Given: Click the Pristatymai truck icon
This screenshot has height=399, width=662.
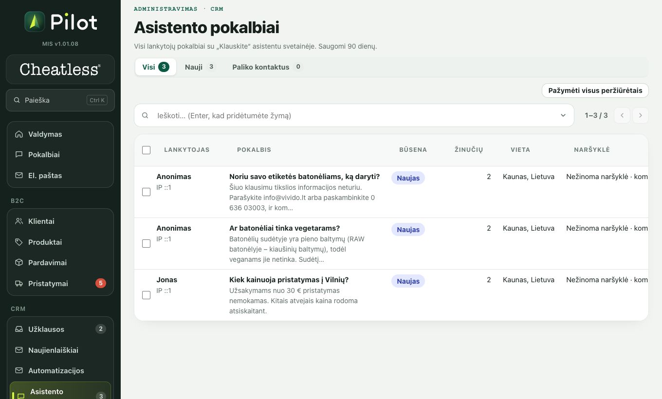Looking at the screenshot, I should [19, 284].
